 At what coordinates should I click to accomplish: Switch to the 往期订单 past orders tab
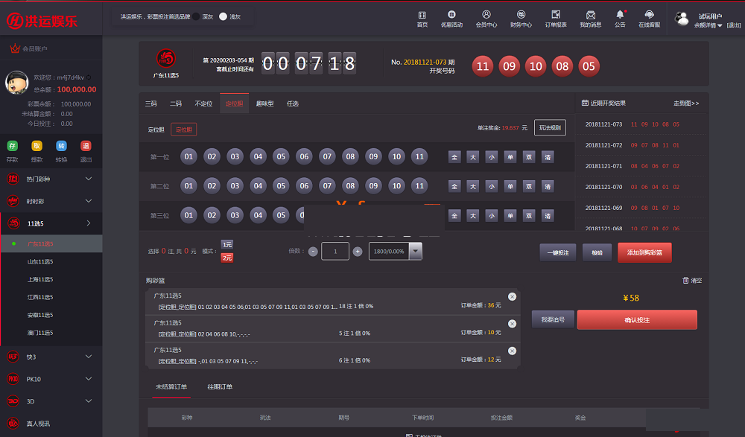click(220, 387)
